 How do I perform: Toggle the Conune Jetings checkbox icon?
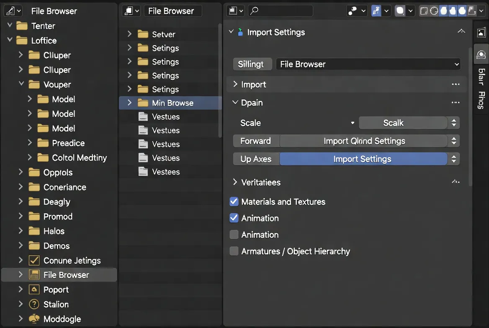point(34,260)
